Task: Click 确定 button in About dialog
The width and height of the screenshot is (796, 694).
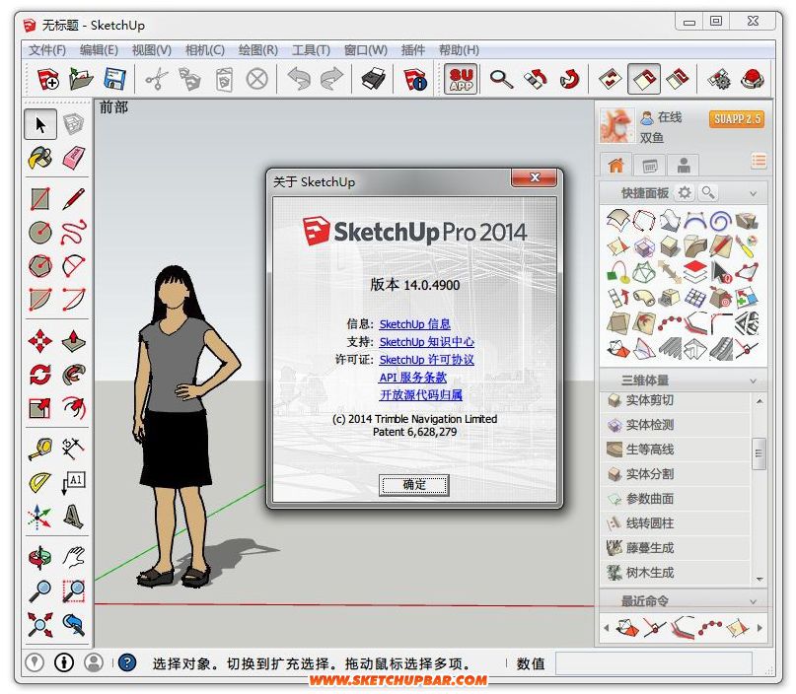Action: 413,485
